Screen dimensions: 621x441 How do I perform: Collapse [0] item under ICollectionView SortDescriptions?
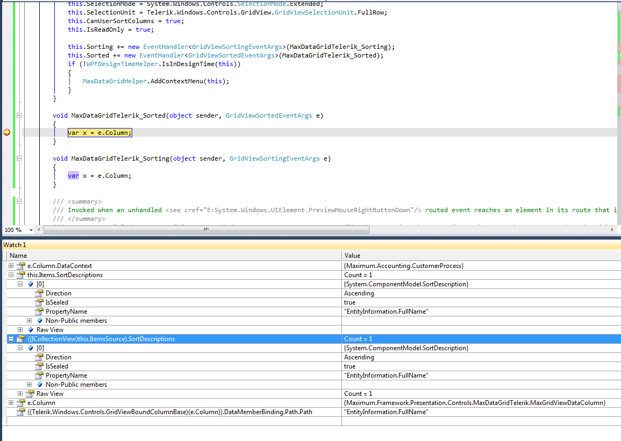(20, 348)
